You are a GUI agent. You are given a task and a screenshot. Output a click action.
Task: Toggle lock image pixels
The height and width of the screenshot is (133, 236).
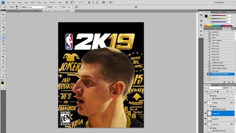click(x=213, y=92)
